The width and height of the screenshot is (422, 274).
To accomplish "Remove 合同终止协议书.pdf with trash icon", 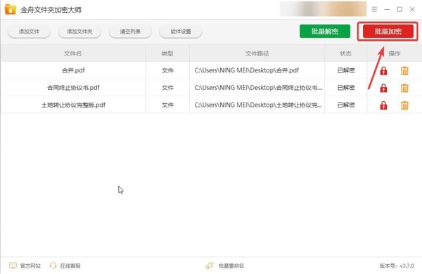I will click(x=404, y=89).
